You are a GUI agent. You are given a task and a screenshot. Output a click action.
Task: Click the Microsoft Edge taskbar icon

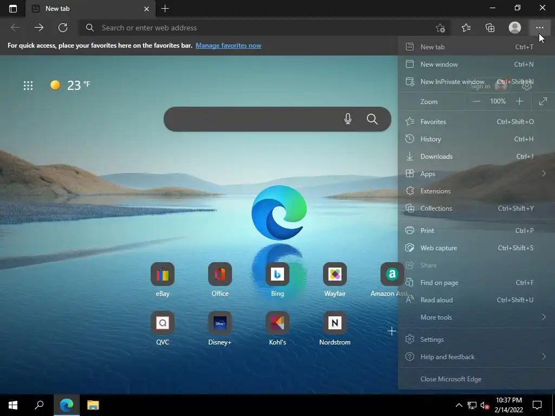point(67,405)
